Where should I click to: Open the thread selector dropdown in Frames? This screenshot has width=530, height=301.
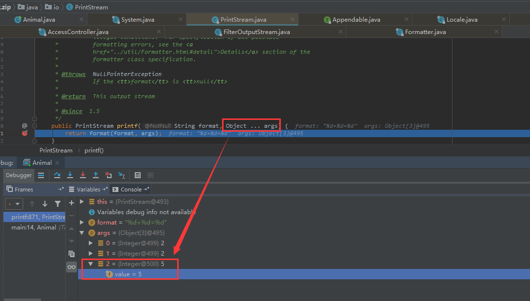[14, 204]
